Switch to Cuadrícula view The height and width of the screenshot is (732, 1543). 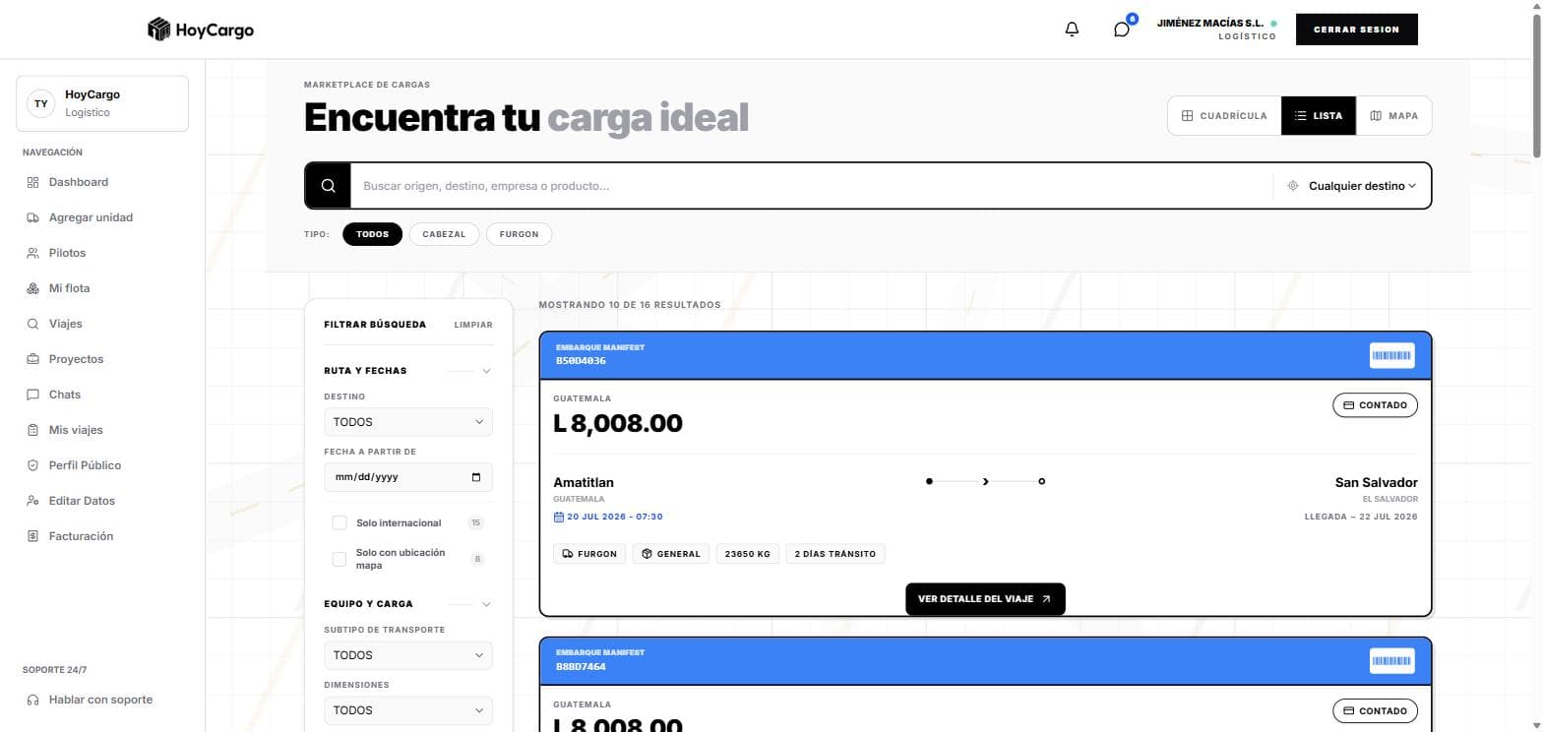[1224, 116]
